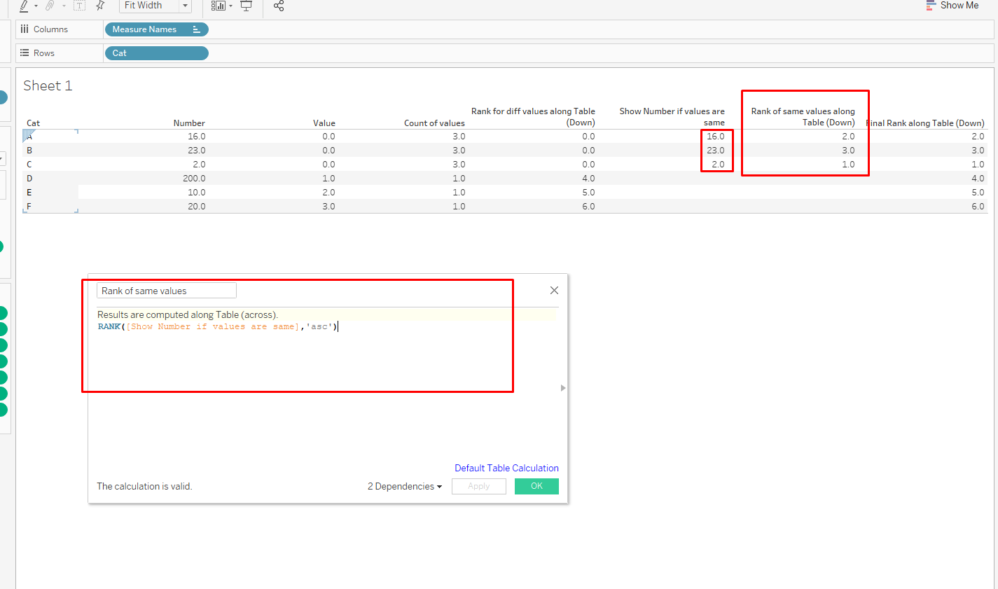Select row label E
This screenshot has height=589, width=998.
point(29,193)
